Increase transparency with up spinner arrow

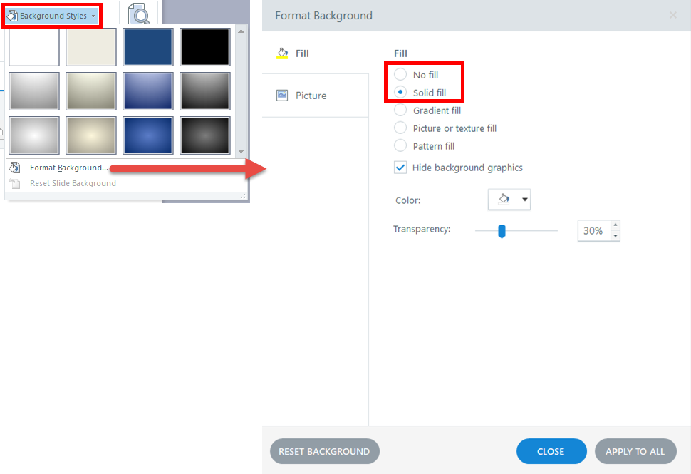(x=615, y=225)
